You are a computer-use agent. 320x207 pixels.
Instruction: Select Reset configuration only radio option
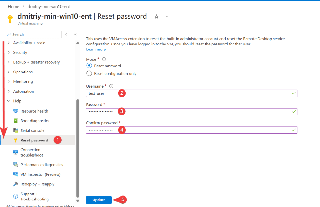click(89, 73)
